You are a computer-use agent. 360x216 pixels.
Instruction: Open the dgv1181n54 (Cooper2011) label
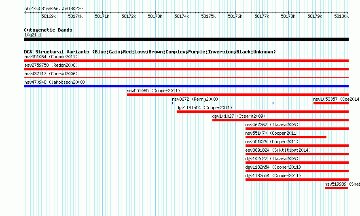coord(204,108)
